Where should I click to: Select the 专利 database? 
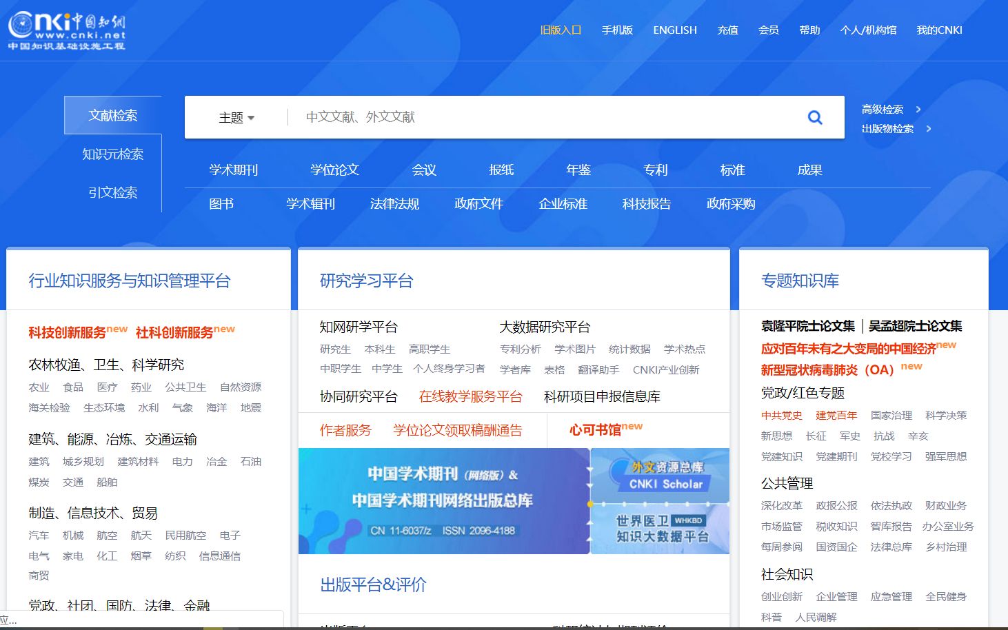pyautogui.click(x=656, y=170)
